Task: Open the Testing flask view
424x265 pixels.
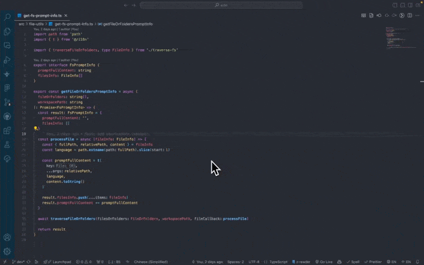Action: pos(7,145)
